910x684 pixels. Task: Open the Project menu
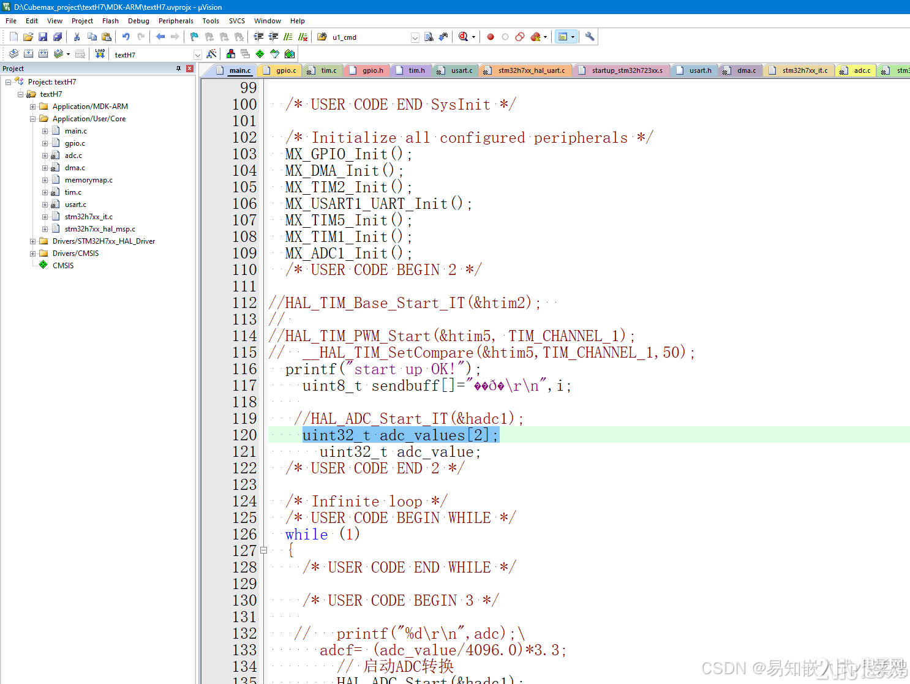pos(82,21)
